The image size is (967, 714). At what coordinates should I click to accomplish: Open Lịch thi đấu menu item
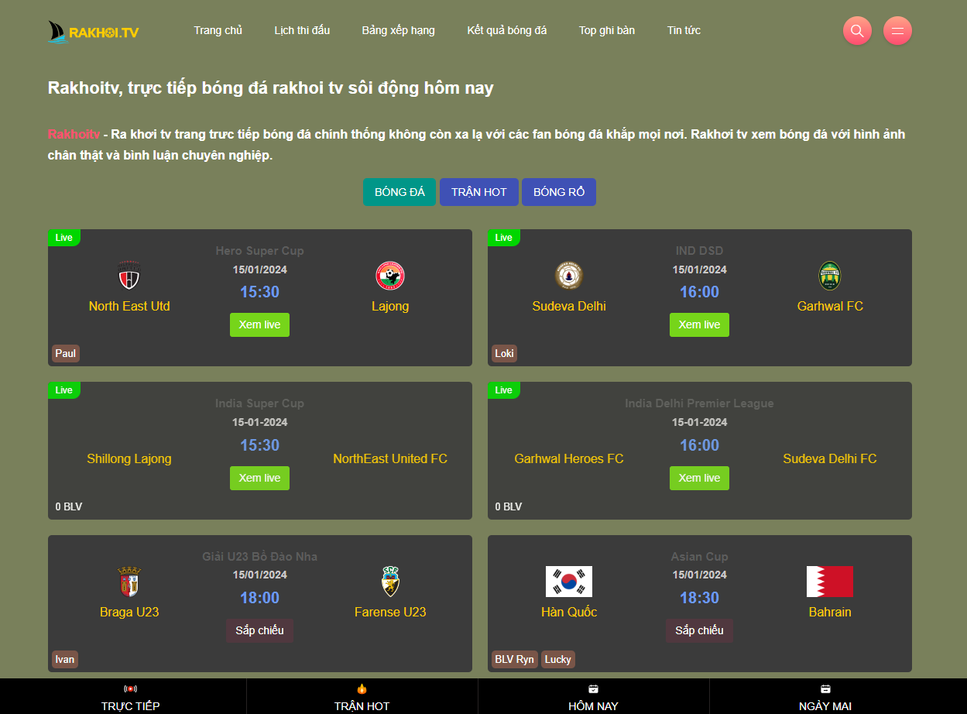302,30
